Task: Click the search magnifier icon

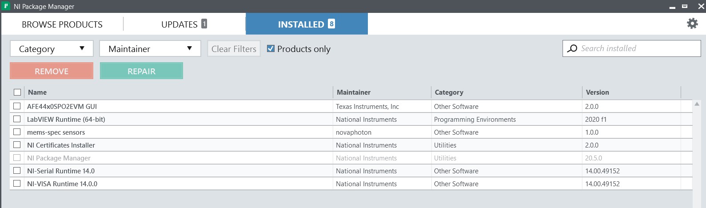Action: [573, 48]
